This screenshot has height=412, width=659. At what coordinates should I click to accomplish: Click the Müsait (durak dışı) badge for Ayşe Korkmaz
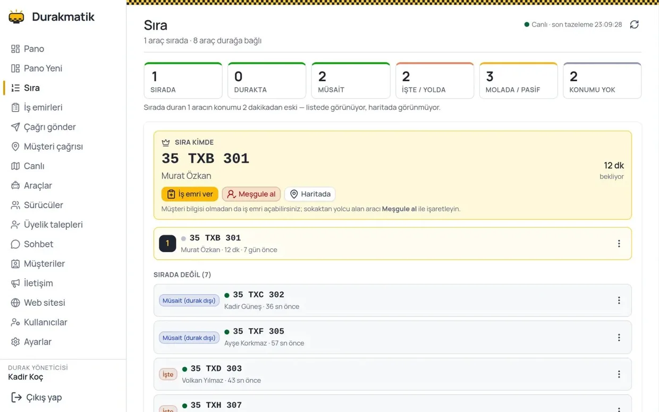[x=189, y=338]
